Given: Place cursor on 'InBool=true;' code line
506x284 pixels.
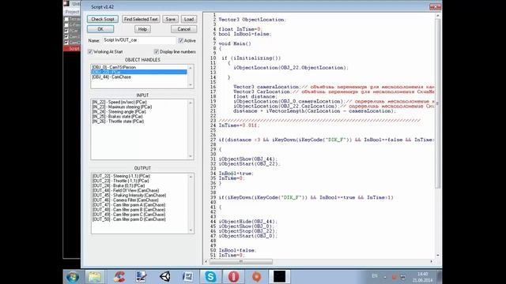Looking at the screenshot, I should [x=236, y=174].
